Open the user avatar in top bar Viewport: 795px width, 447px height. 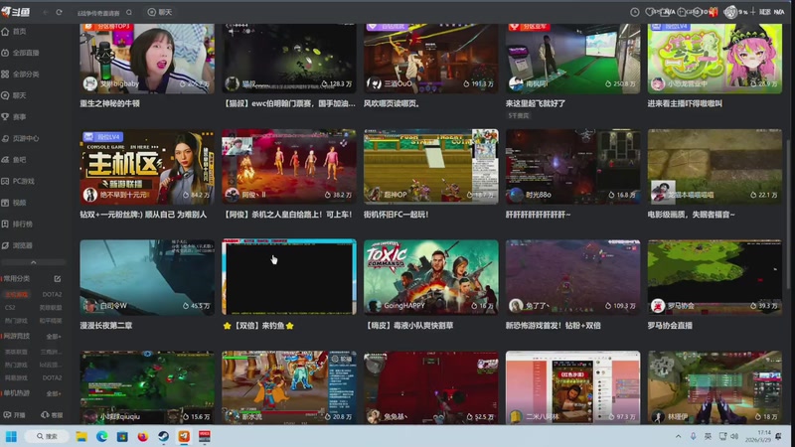pyautogui.click(x=730, y=12)
